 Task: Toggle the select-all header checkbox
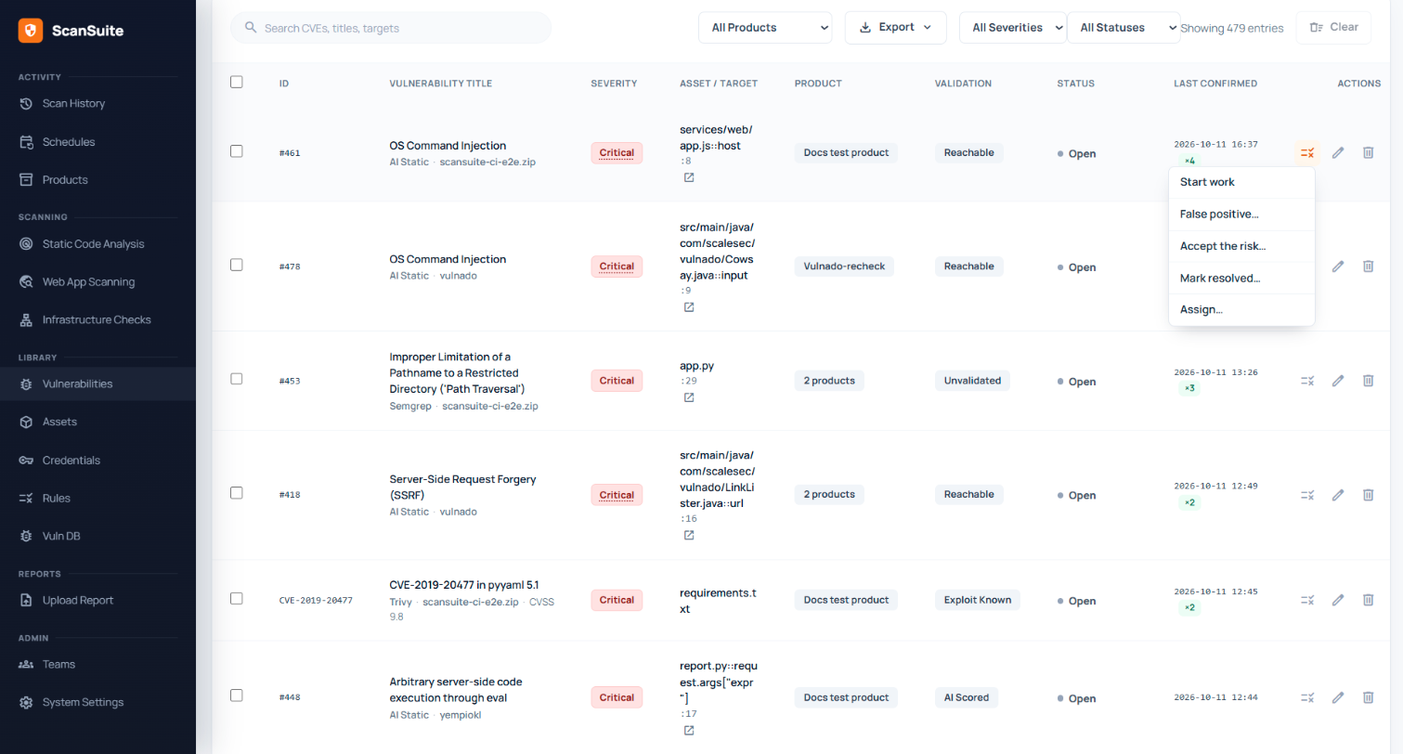(x=237, y=82)
